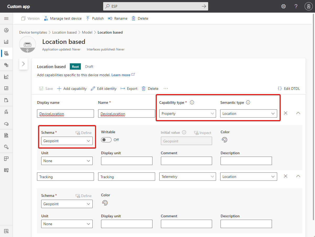Image resolution: width=315 pixels, height=237 pixels.
Task: Click the Semantic type info icon
Action: (x=248, y=102)
